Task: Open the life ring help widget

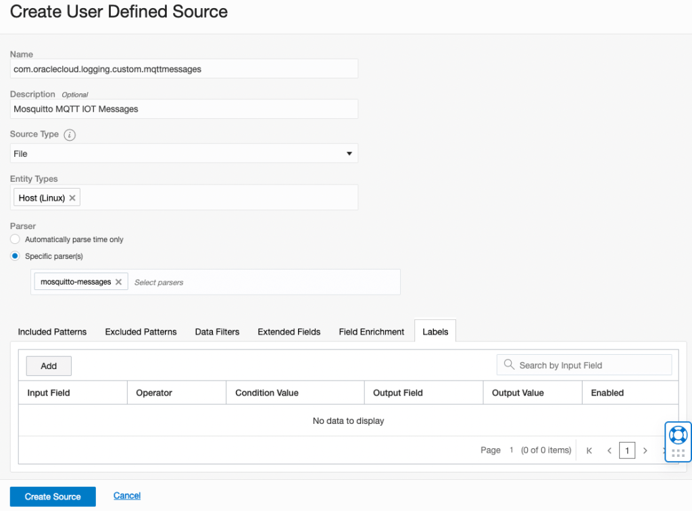Action: 678,435
